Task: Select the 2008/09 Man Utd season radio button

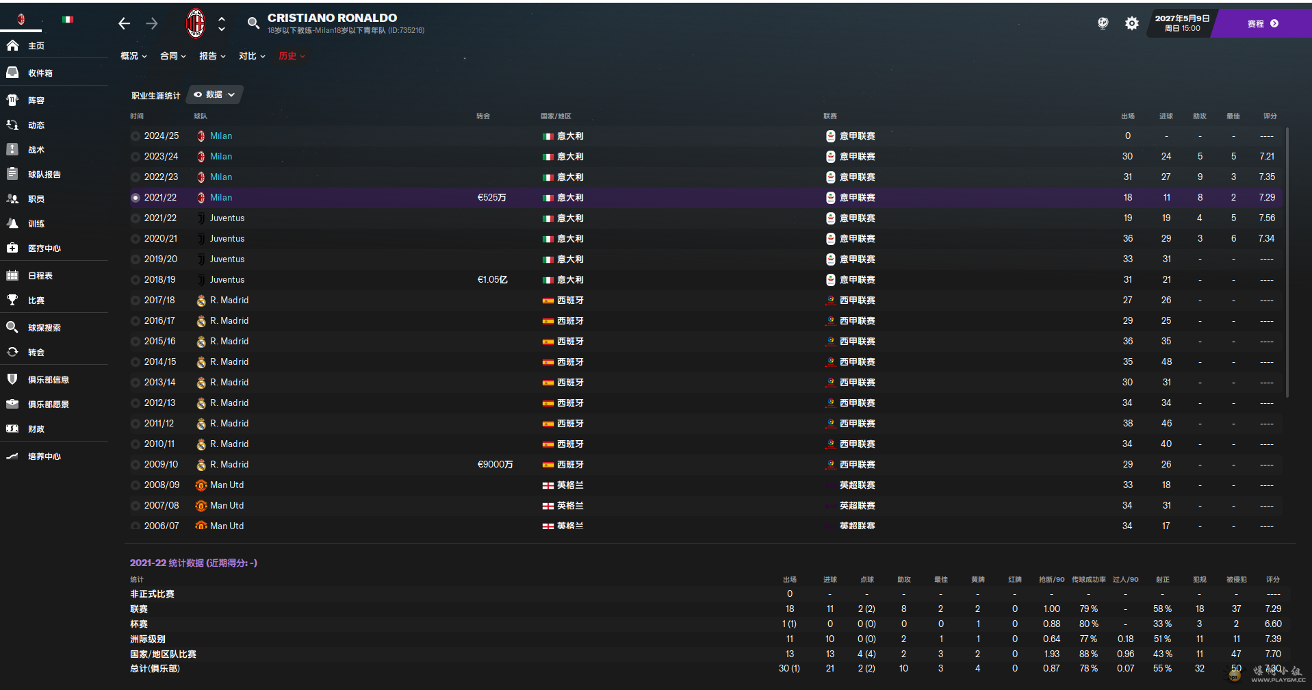Action: coord(136,485)
